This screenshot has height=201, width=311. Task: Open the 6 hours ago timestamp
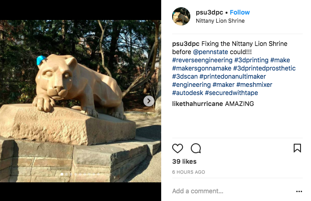pyautogui.click(x=189, y=172)
